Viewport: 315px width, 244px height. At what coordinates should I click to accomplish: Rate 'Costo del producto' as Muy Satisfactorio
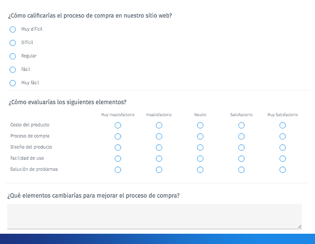(282, 125)
